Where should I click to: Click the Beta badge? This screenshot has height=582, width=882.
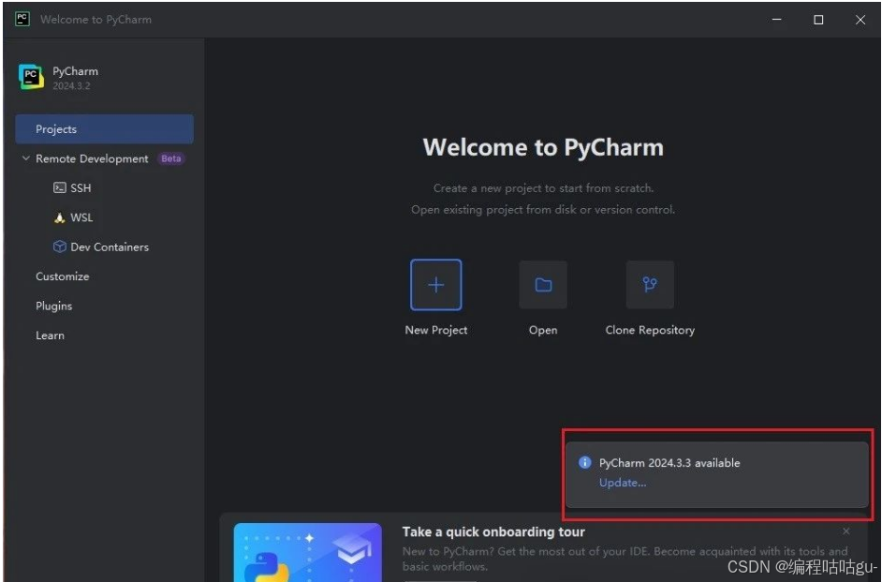171,158
